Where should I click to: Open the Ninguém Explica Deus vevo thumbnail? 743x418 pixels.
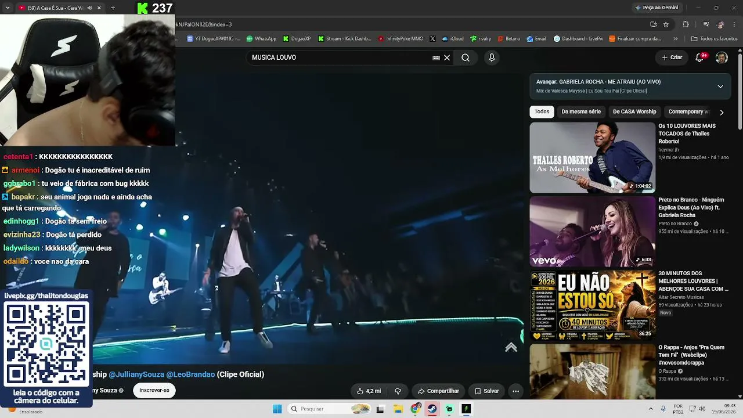[x=592, y=231]
